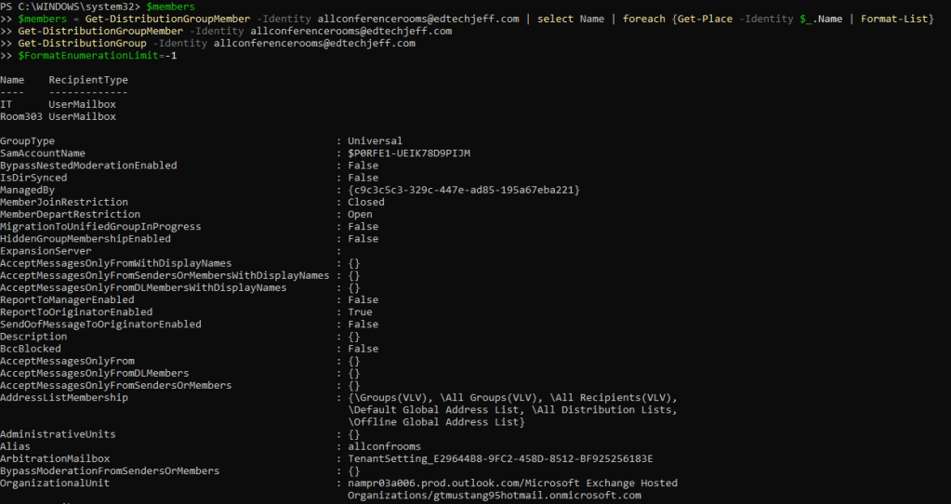
Task: Click the MemberJoinRestriction value Closed
Action: [x=365, y=202]
